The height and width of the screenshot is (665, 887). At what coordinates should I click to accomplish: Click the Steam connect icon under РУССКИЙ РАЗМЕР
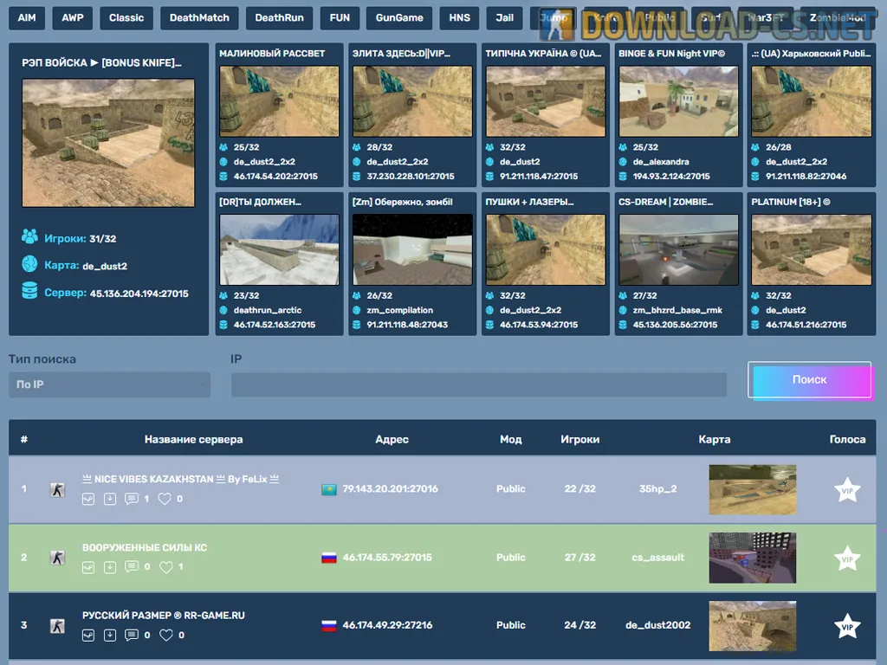click(88, 635)
